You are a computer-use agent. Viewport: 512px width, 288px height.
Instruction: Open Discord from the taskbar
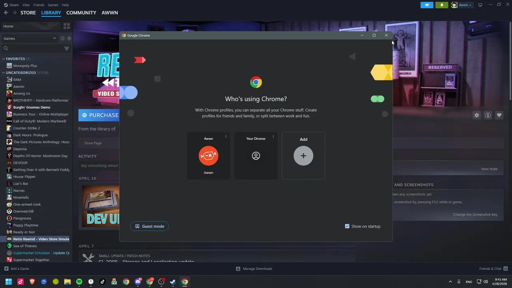(138, 282)
